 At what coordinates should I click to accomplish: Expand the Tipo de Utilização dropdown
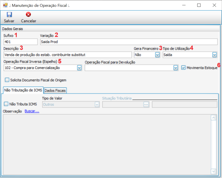point(214,55)
